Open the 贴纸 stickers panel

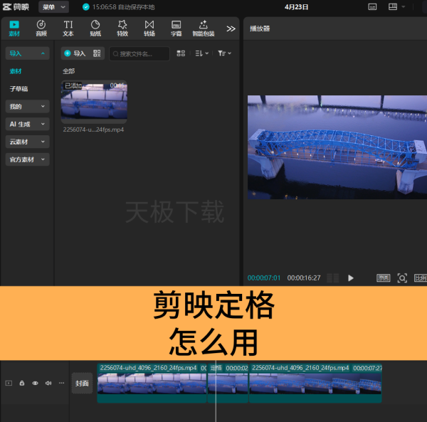point(95,28)
